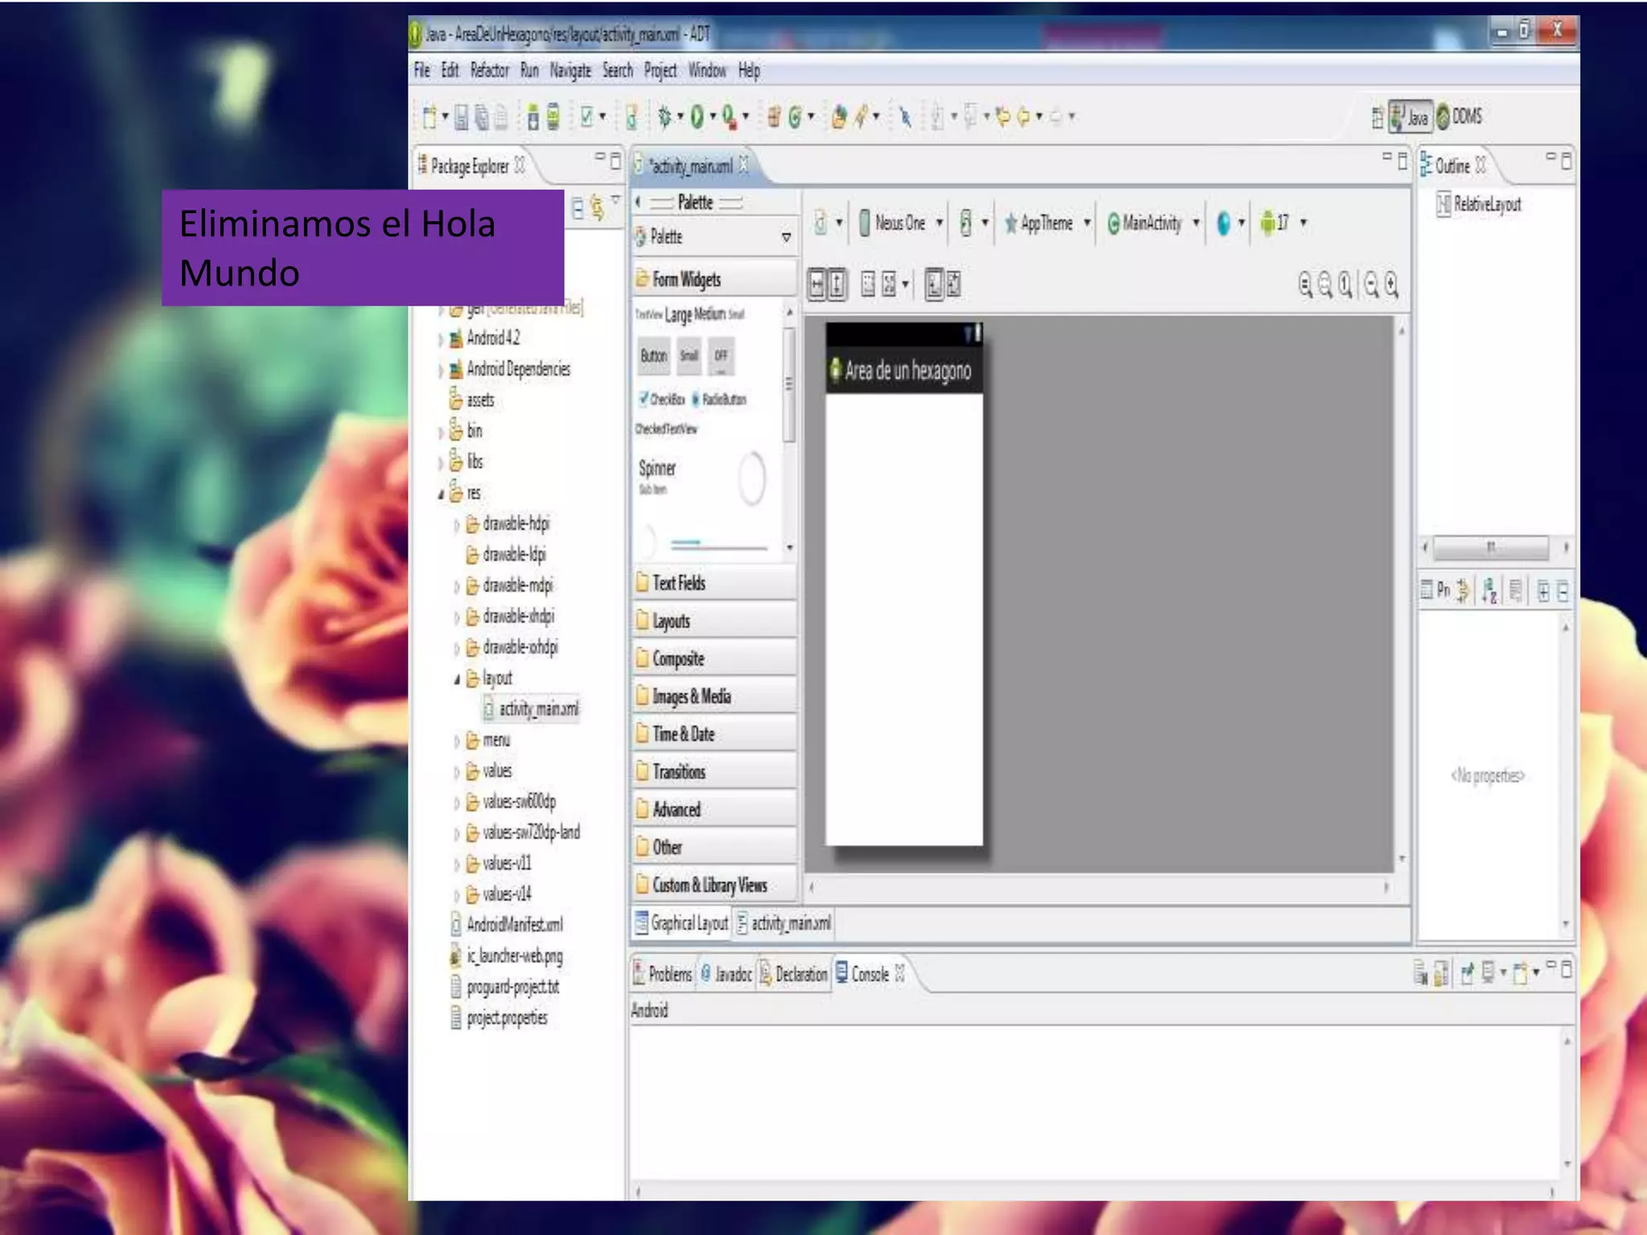Click the Android SDK Manager icon
The height and width of the screenshot is (1235, 1647).
(532, 118)
